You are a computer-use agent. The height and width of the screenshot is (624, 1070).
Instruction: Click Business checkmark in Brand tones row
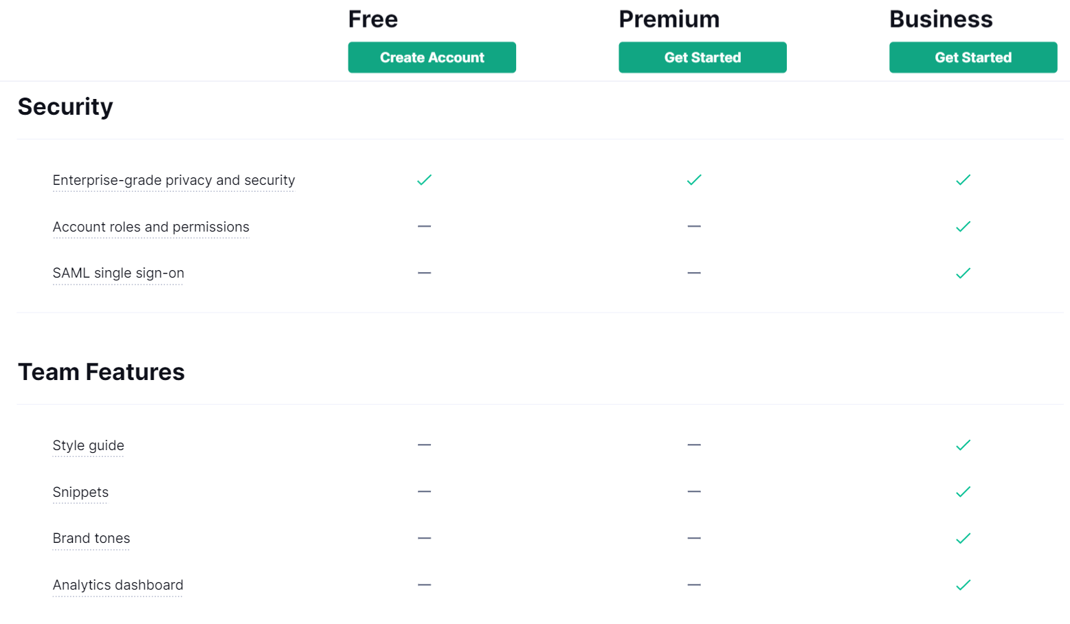click(x=963, y=538)
